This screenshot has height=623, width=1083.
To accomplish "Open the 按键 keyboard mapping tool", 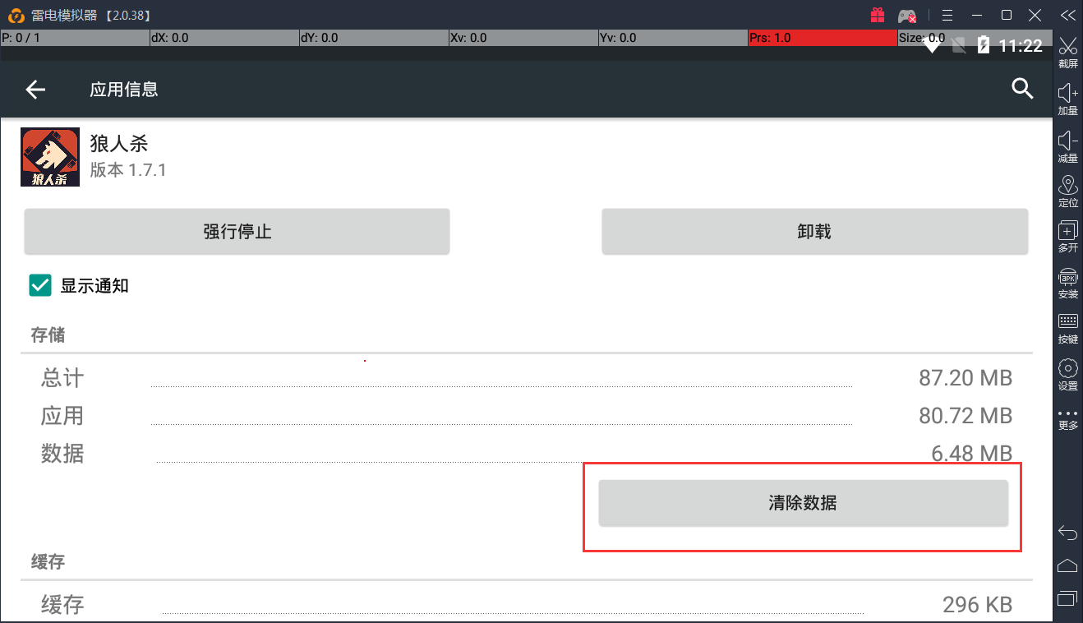I will point(1067,325).
